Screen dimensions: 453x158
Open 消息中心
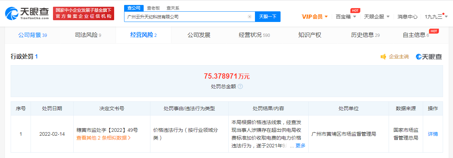(407, 17)
